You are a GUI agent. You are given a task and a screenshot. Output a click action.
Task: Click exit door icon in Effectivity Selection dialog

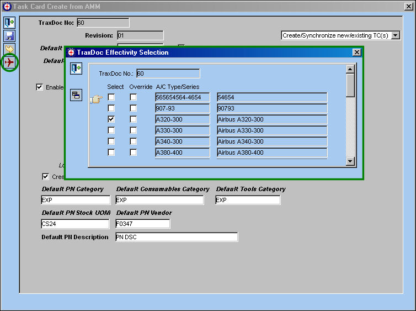(76, 68)
